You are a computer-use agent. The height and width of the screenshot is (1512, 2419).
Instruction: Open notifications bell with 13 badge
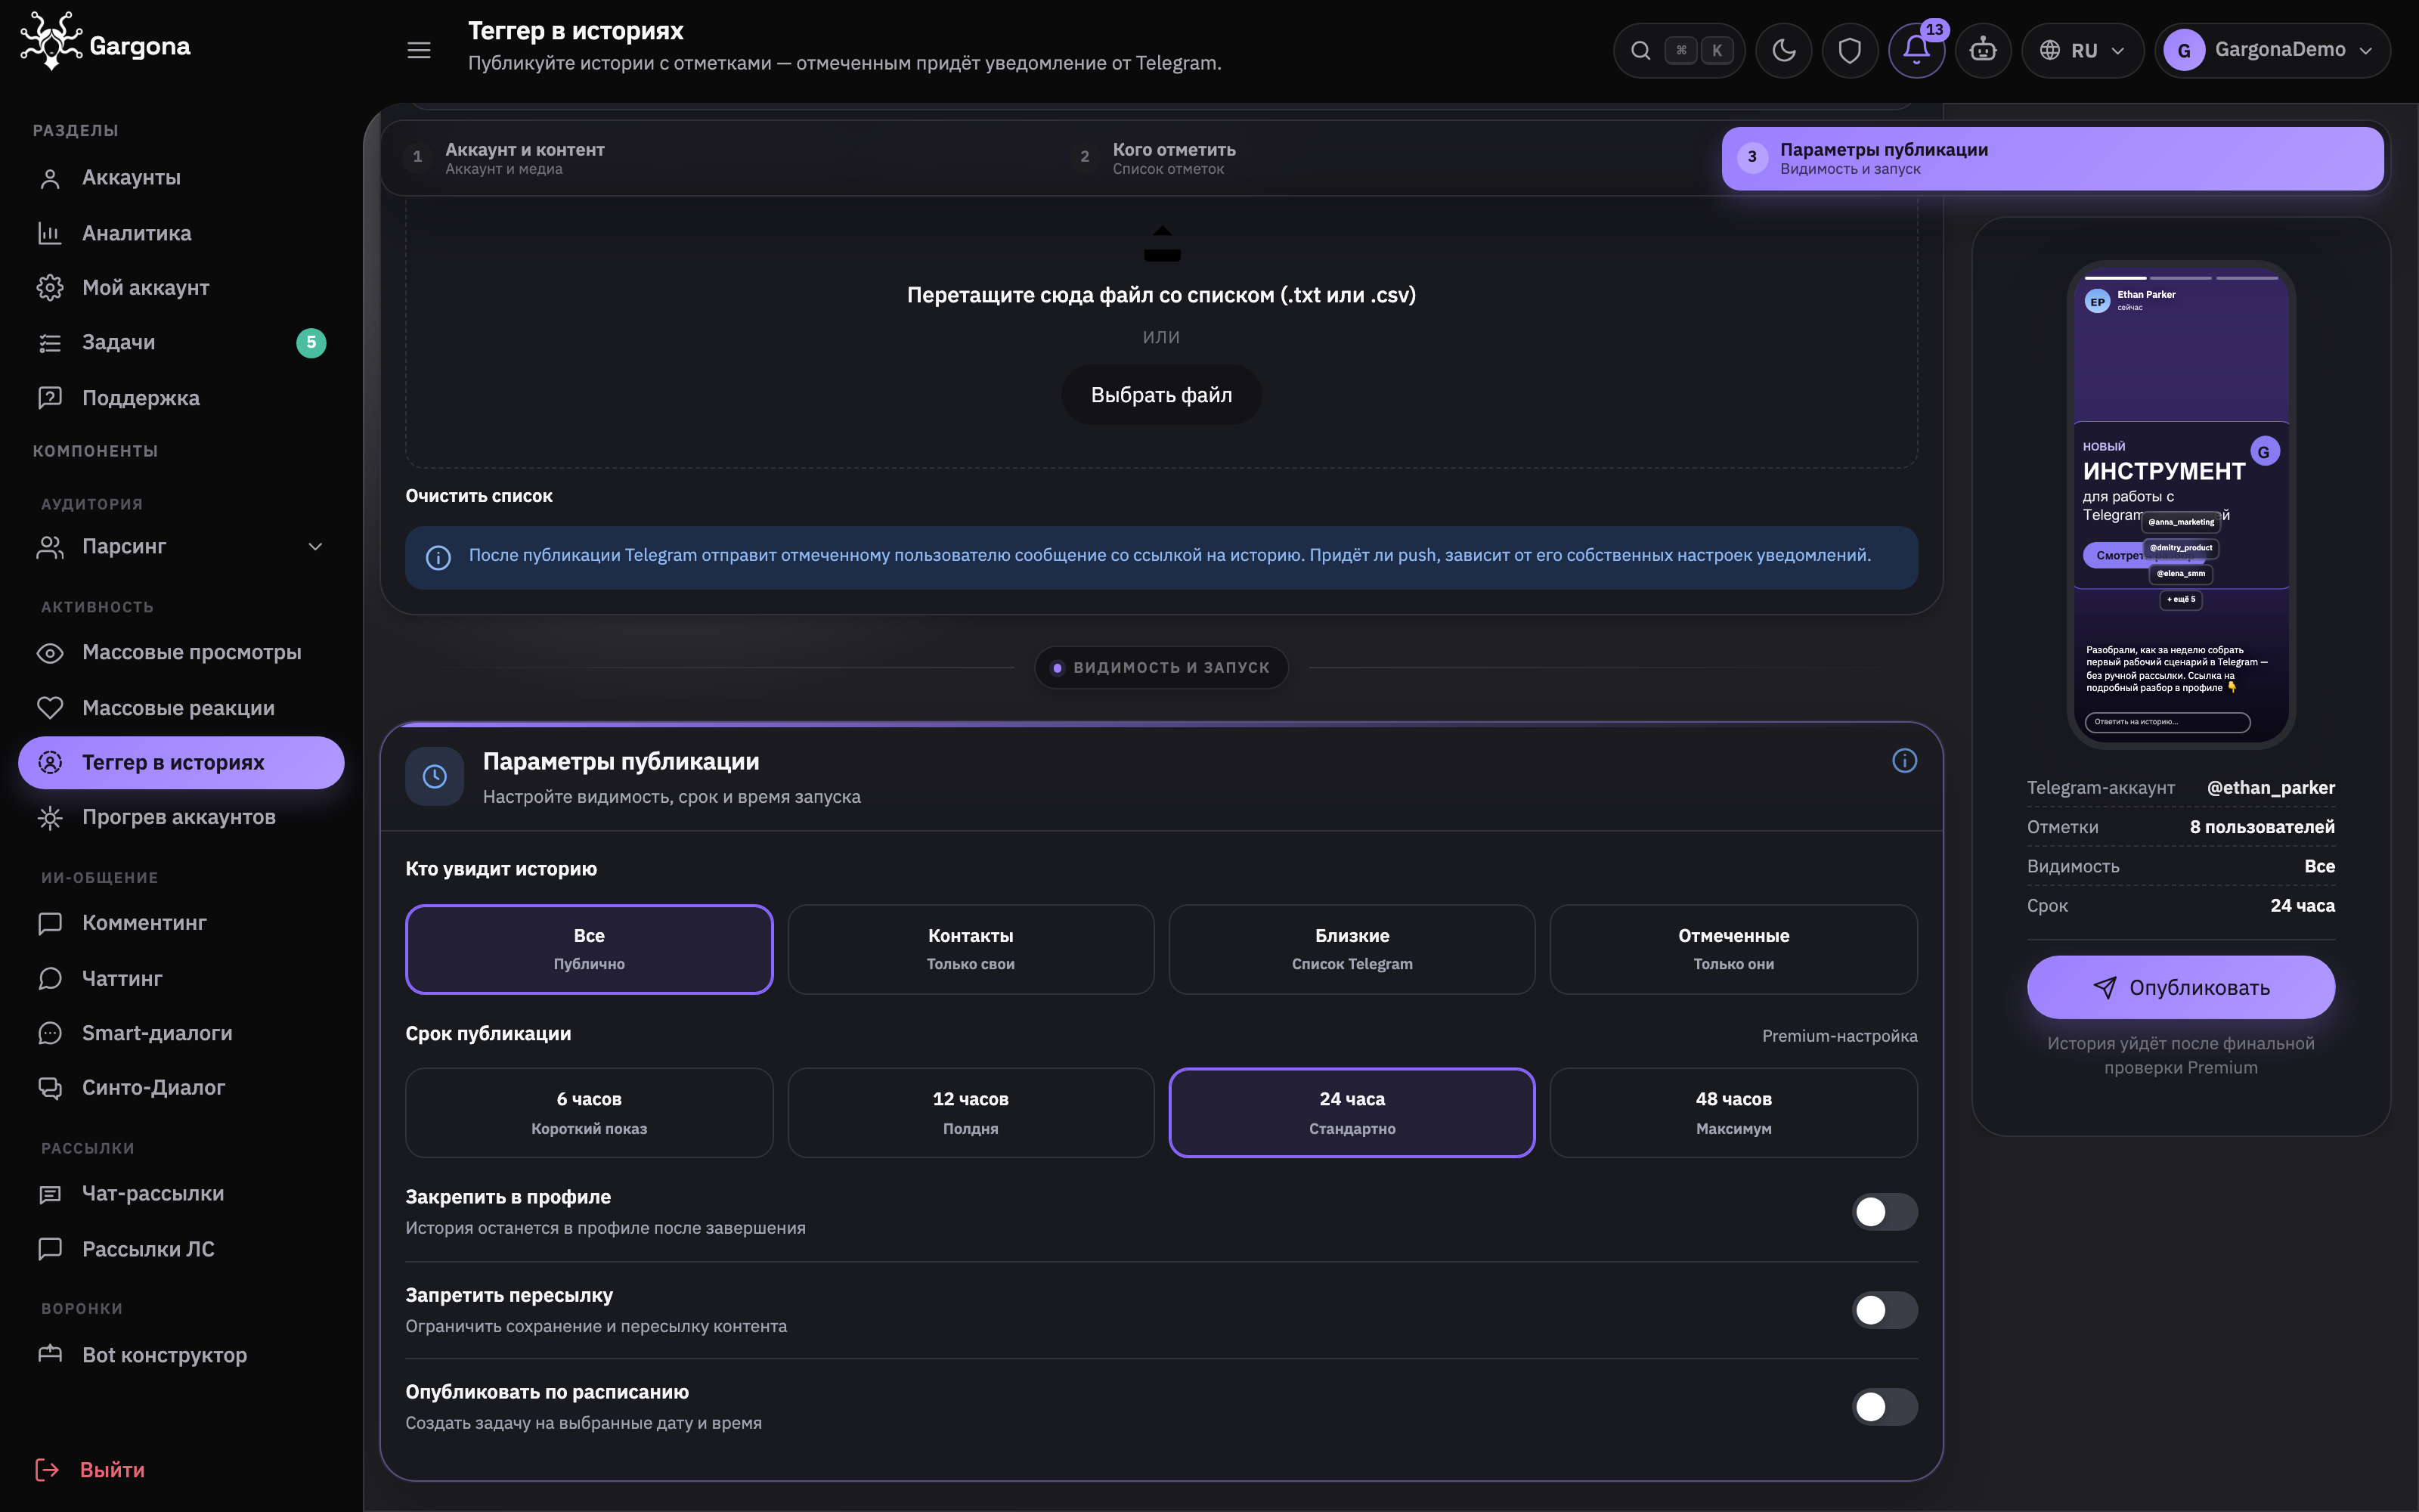[x=1916, y=50]
